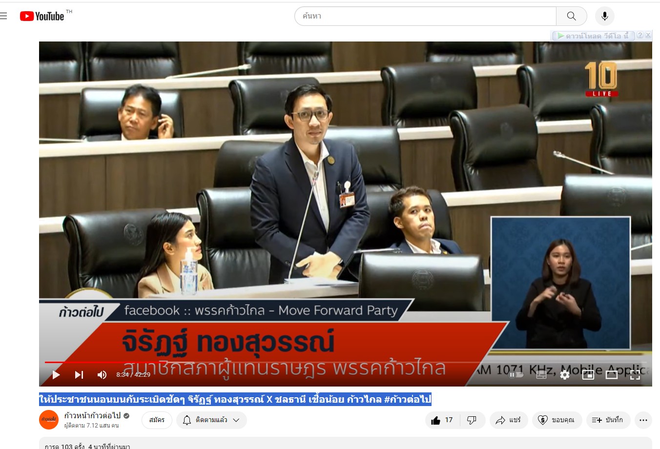Open the ก้าวต่อไป channel avatar
This screenshot has width=660, height=449.
pos(49,420)
